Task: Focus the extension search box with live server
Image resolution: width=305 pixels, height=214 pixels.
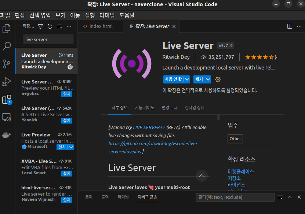Action: pyautogui.click(x=48, y=39)
